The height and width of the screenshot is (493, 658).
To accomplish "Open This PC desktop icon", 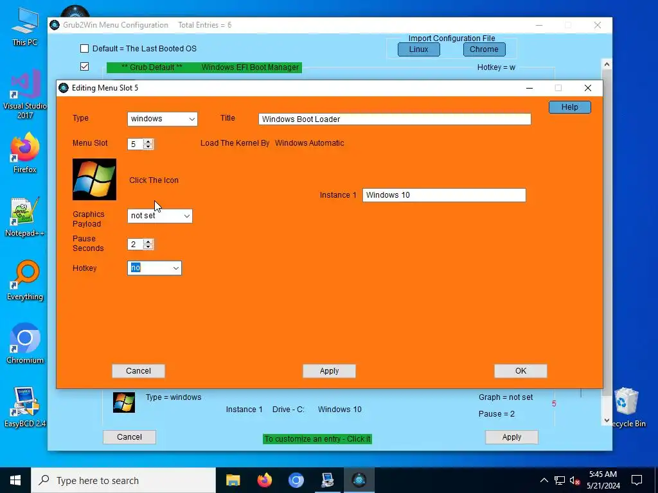I will click(x=25, y=27).
